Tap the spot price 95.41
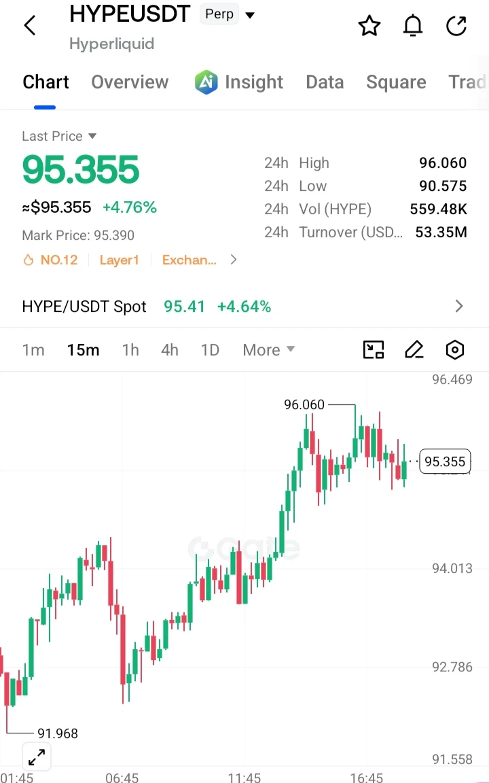The height and width of the screenshot is (783, 489). tap(184, 306)
